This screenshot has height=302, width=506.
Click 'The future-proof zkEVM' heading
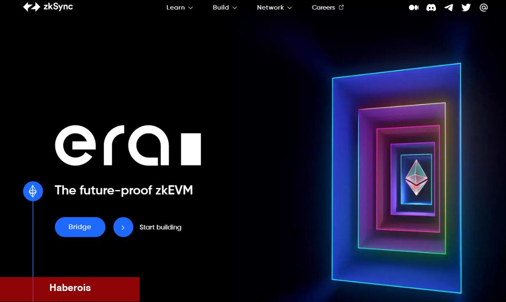(124, 190)
